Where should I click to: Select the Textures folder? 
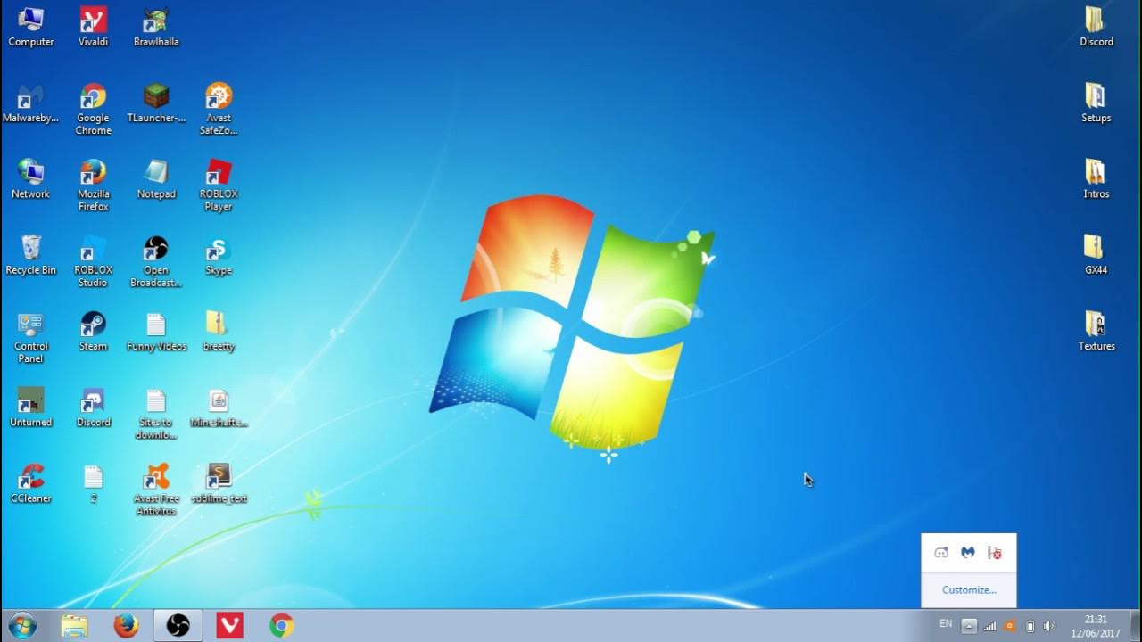point(1096,331)
